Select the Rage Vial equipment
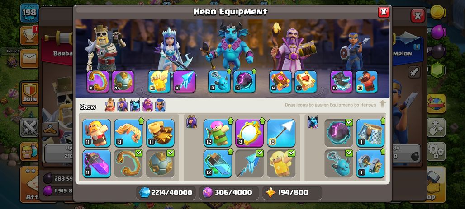 coord(97,164)
